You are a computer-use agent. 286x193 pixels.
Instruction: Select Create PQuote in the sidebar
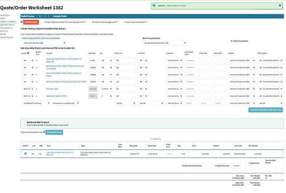coord(7,37)
